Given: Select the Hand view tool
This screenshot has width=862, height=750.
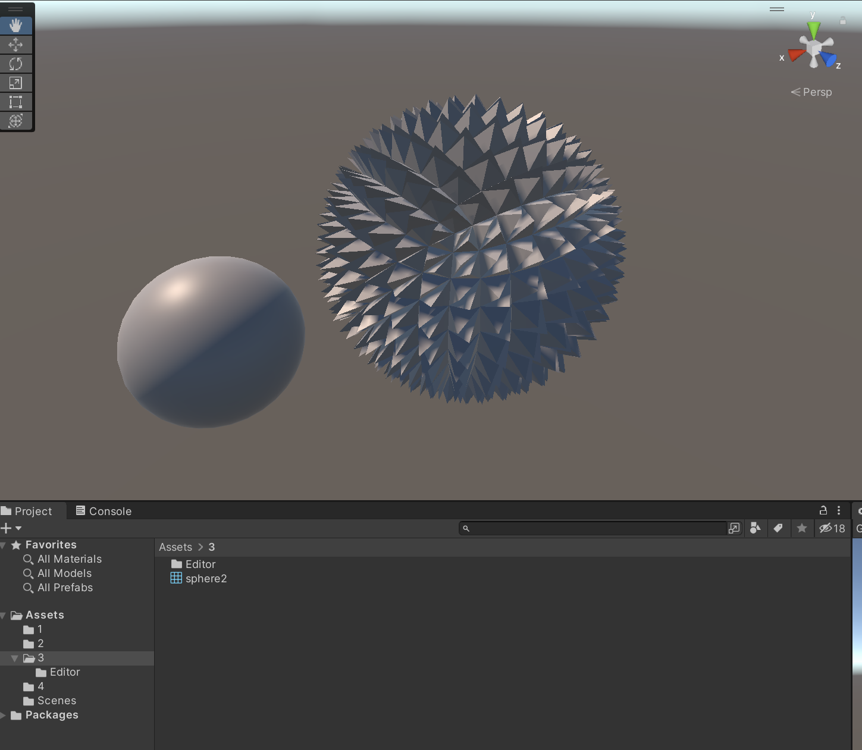Looking at the screenshot, I should 16,26.
